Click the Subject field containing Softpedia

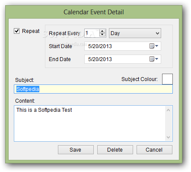click(93, 89)
